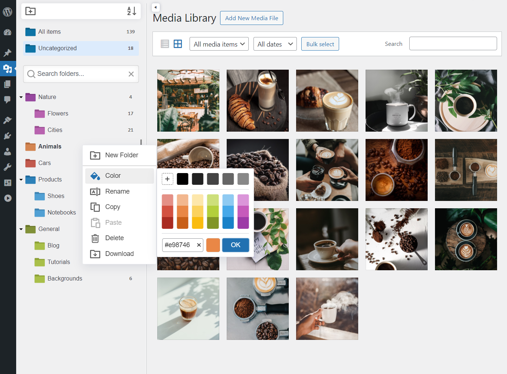Open the two lattes on wood thumbnail
The height and width of the screenshot is (374, 507).
click(x=466, y=239)
